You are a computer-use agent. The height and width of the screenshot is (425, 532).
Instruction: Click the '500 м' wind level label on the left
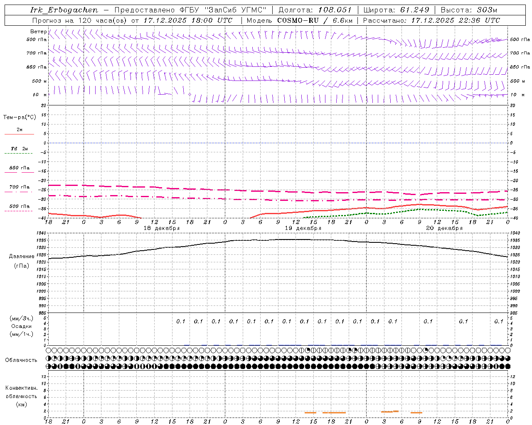tap(39, 81)
